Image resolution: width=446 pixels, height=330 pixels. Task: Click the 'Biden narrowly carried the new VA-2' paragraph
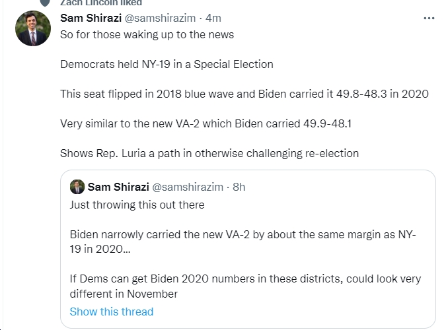tap(243, 242)
